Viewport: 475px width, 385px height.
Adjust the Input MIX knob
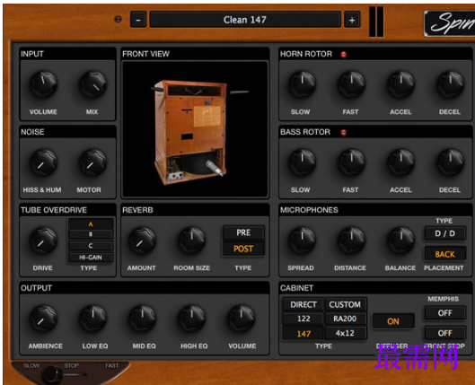[93, 83]
